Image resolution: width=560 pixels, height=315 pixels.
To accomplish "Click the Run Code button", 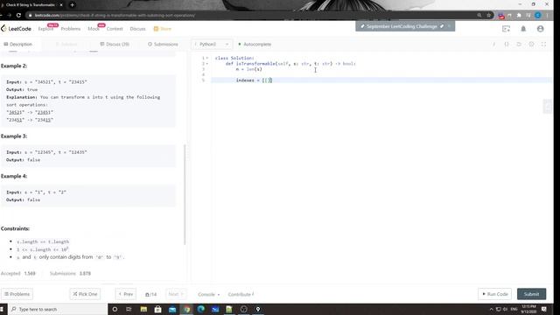I will click(x=494, y=294).
